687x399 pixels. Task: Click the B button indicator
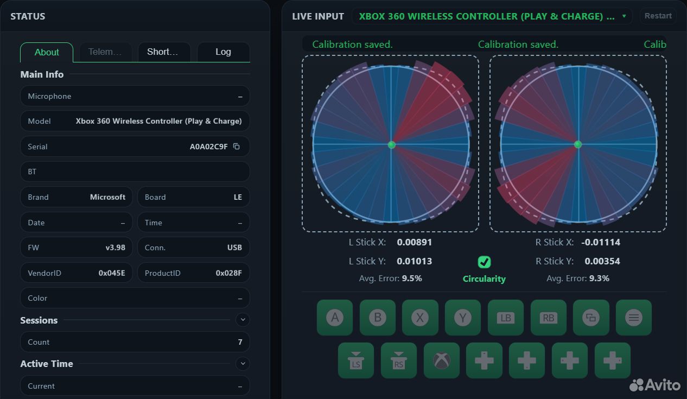(x=378, y=318)
